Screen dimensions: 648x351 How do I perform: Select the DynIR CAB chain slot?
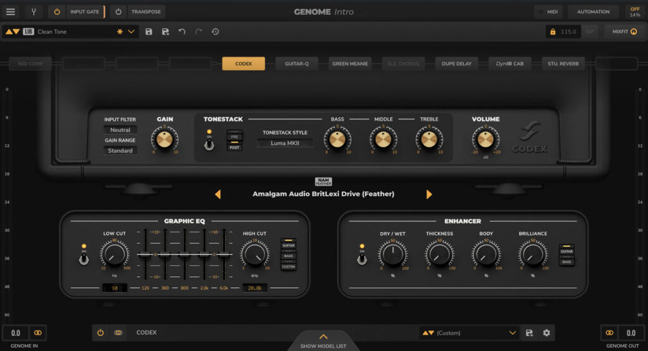click(510, 64)
